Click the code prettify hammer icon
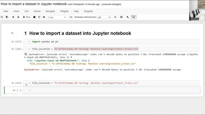The height and width of the screenshot is (115, 205). coord(127,17)
